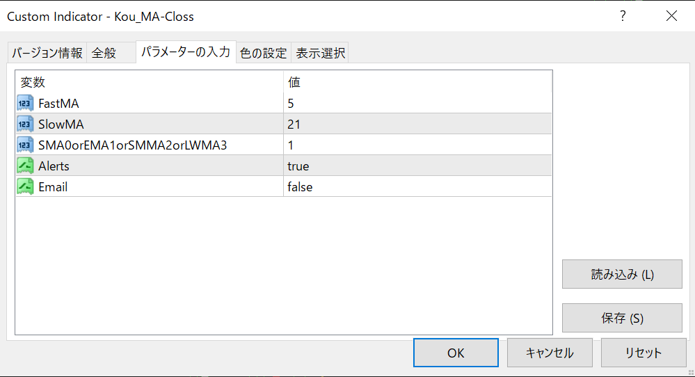Go to the 色の設定 tab

(x=263, y=53)
